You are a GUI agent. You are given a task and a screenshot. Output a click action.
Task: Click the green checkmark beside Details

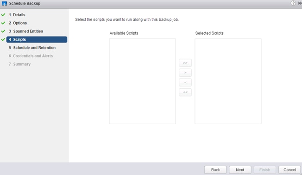[3, 15]
